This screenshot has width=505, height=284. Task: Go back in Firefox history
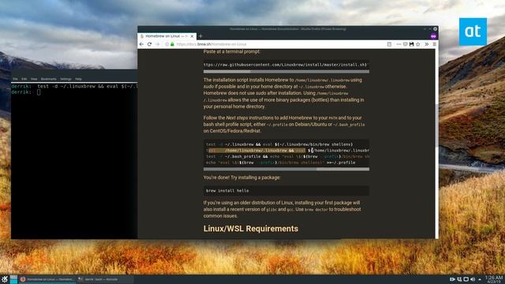141,44
